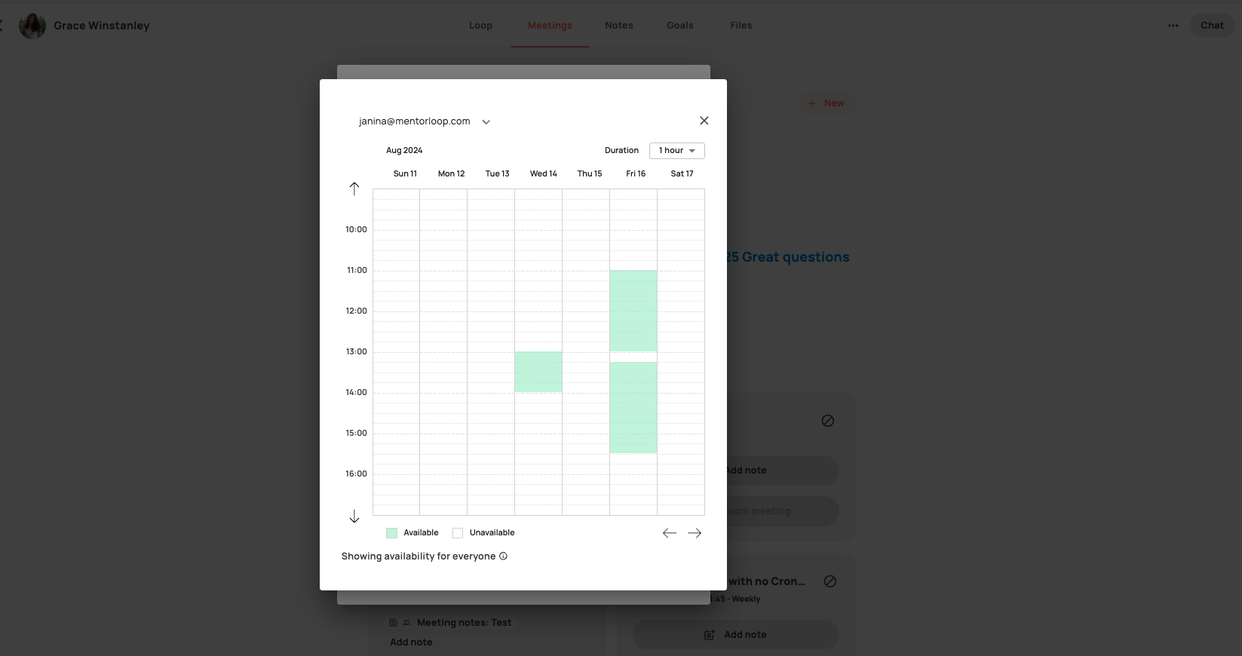Open the Duration 1 hour dropdown
The width and height of the screenshot is (1242, 656).
pyautogui.click(x=676, y=151)
